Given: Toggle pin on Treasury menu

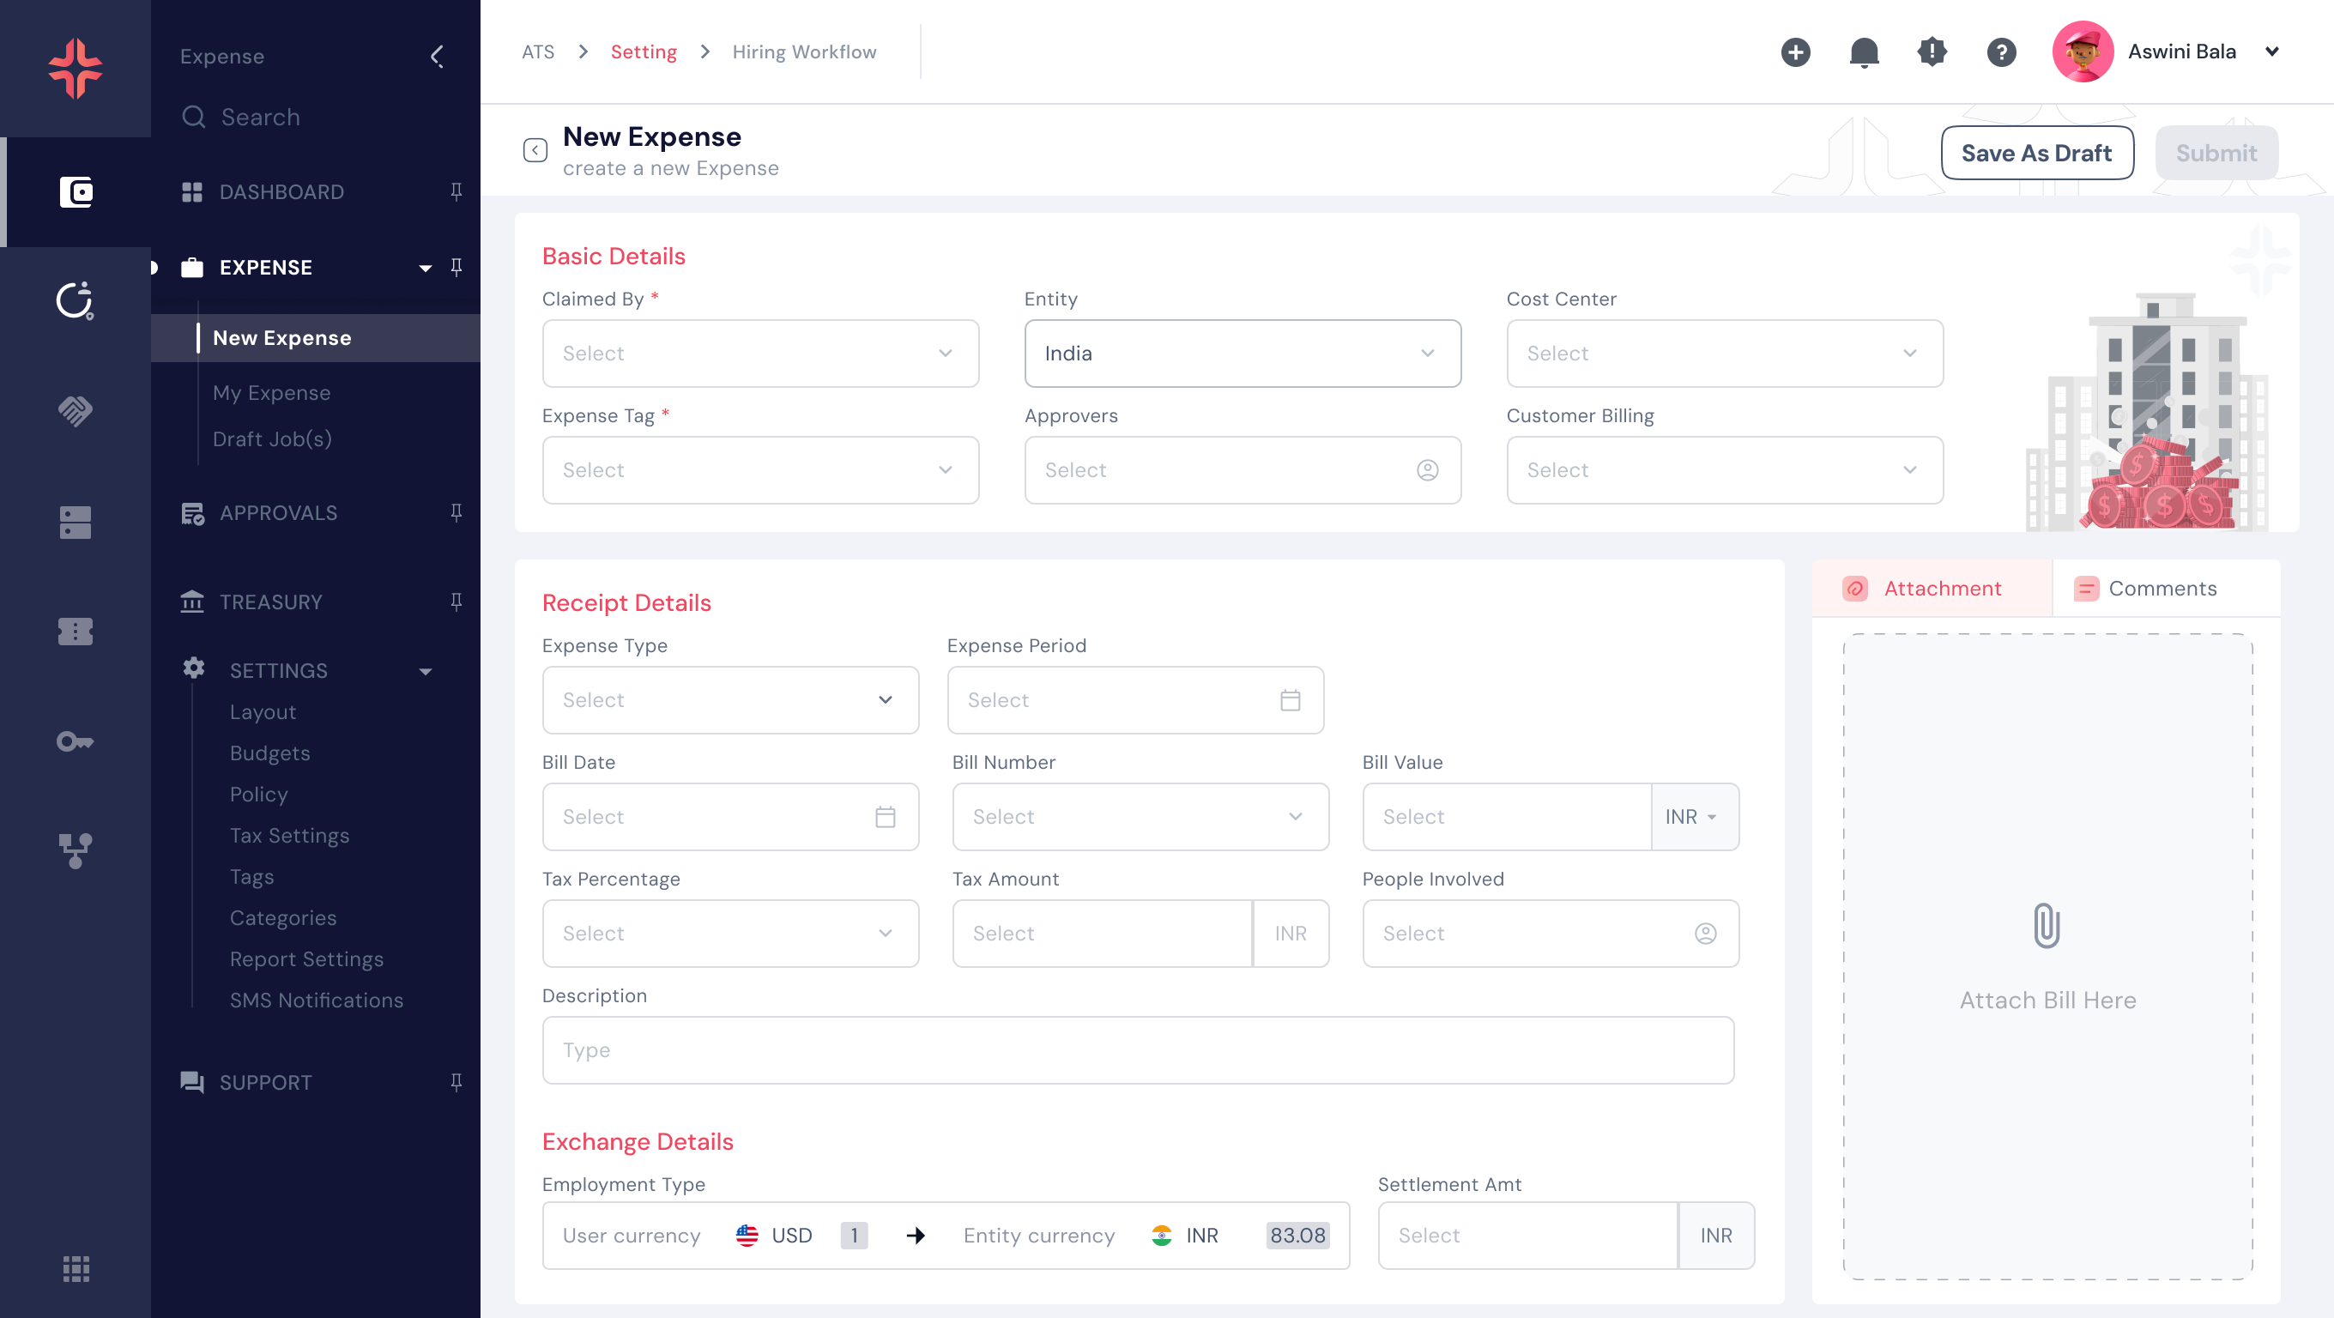Looking at the screenshot, I should 456,602.
